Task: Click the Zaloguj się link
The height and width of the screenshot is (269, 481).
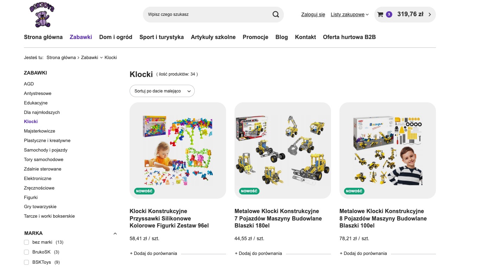Action: point(313,14)
